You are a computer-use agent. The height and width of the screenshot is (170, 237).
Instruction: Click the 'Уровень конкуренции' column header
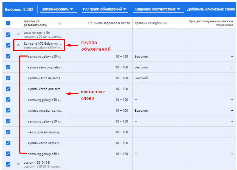[151, 23]
